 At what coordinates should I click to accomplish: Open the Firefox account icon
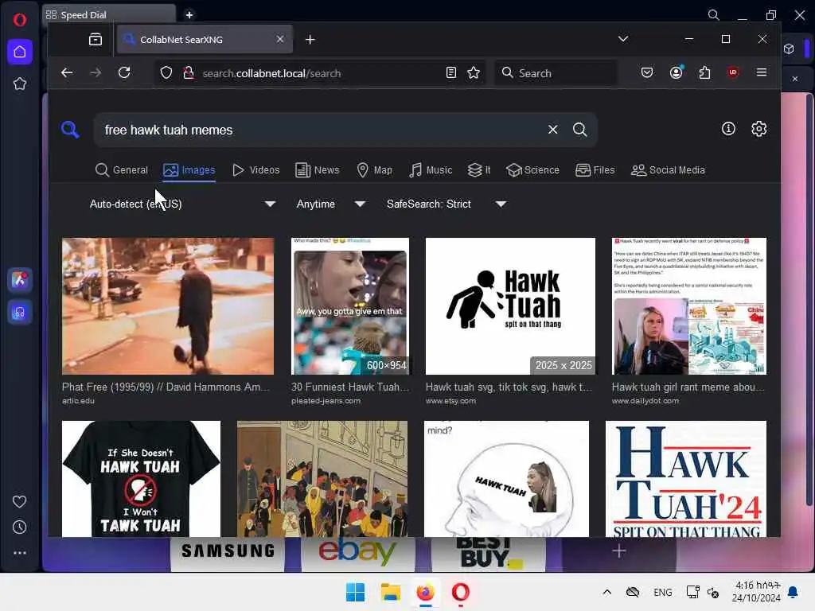(676, 72)
